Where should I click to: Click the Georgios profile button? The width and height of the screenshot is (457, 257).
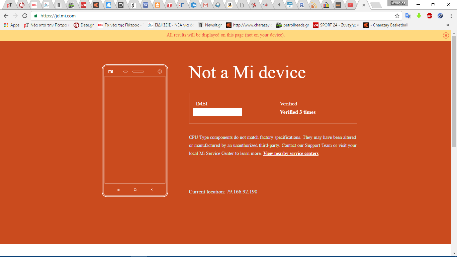point(397,3)
